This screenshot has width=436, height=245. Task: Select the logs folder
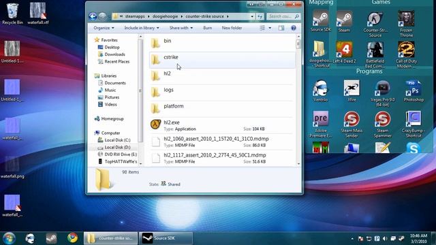click(222, 93)
